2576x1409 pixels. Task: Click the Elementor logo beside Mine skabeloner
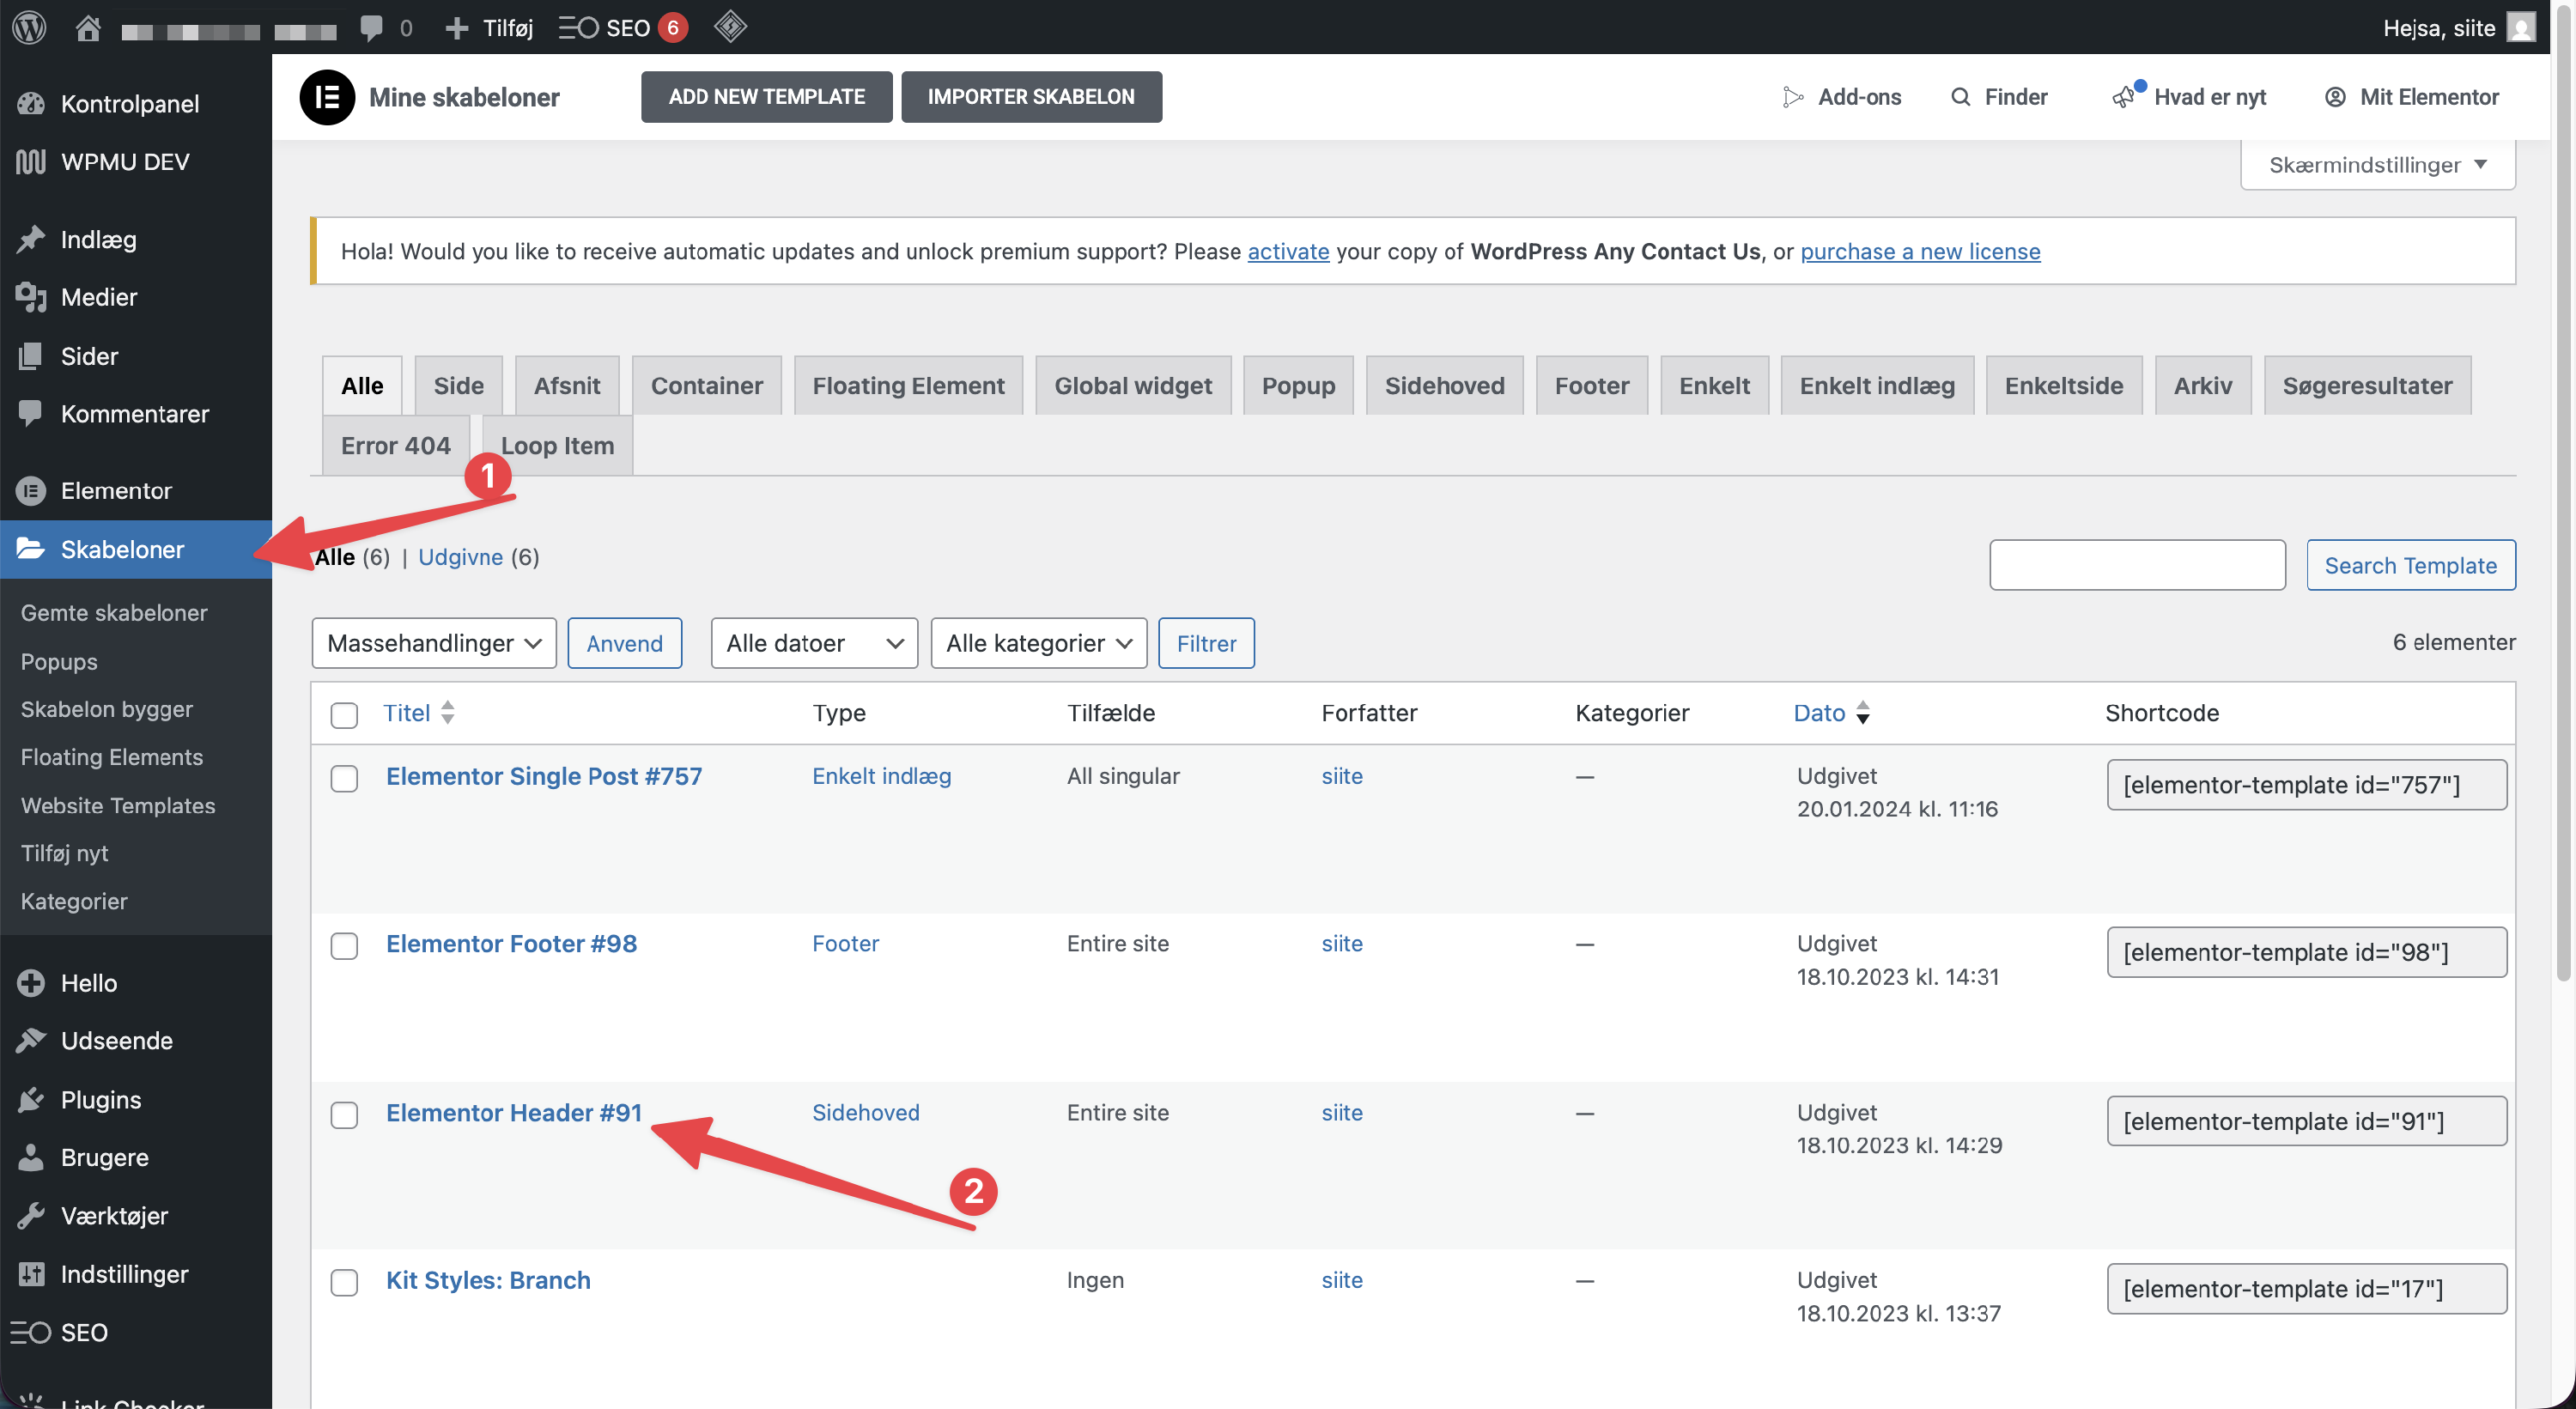tap(327, 97)
